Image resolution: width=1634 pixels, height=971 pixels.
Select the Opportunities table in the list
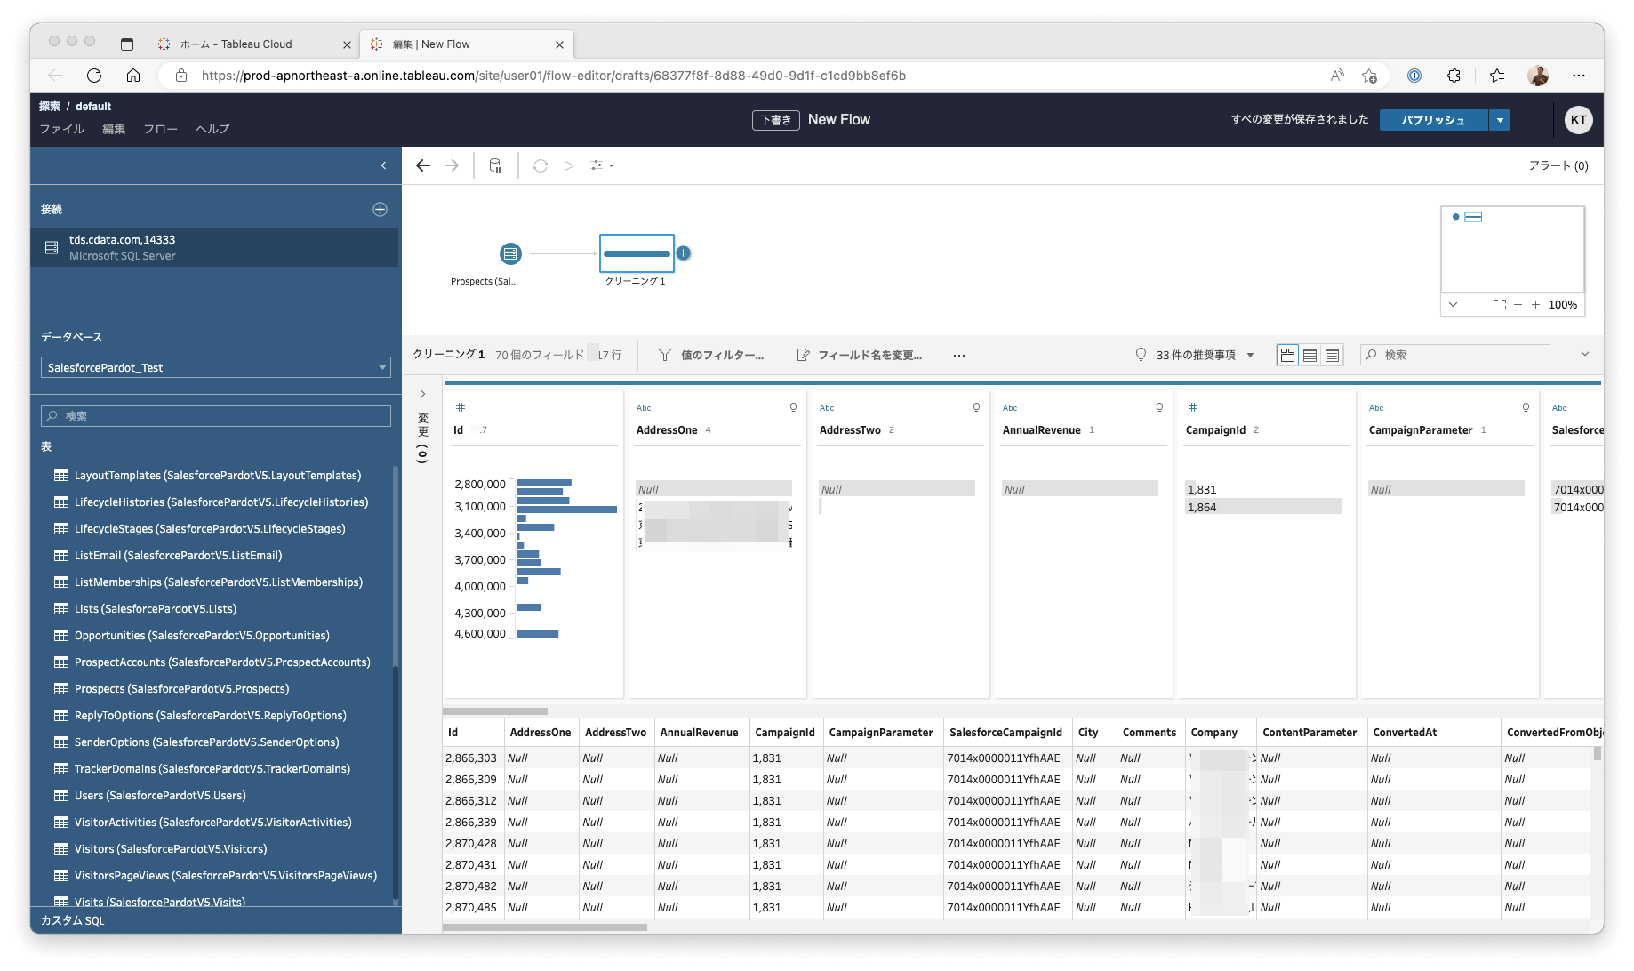(x=202, y=636)
